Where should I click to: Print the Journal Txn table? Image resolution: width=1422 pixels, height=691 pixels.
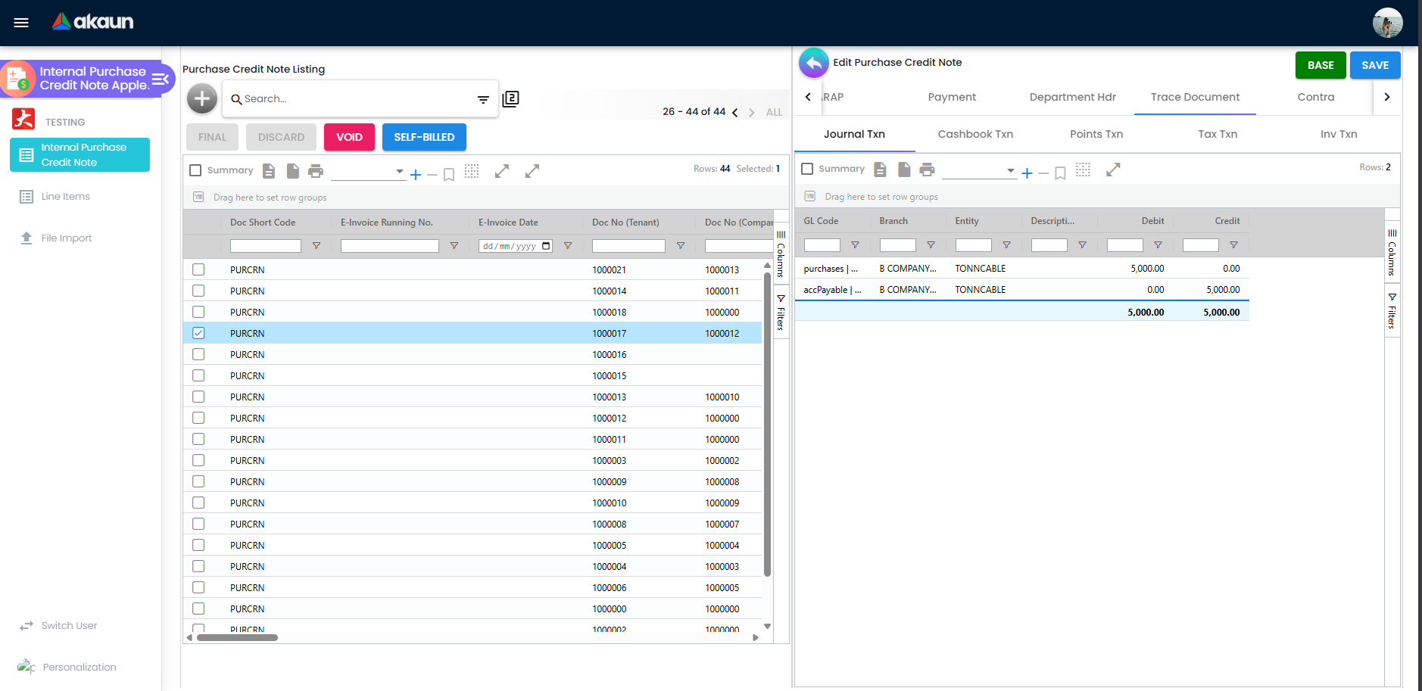927,170
